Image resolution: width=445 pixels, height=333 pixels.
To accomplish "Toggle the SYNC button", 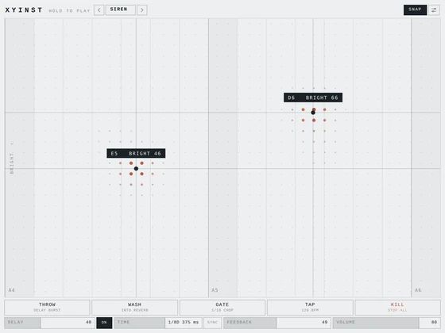I will pos(213,323).
